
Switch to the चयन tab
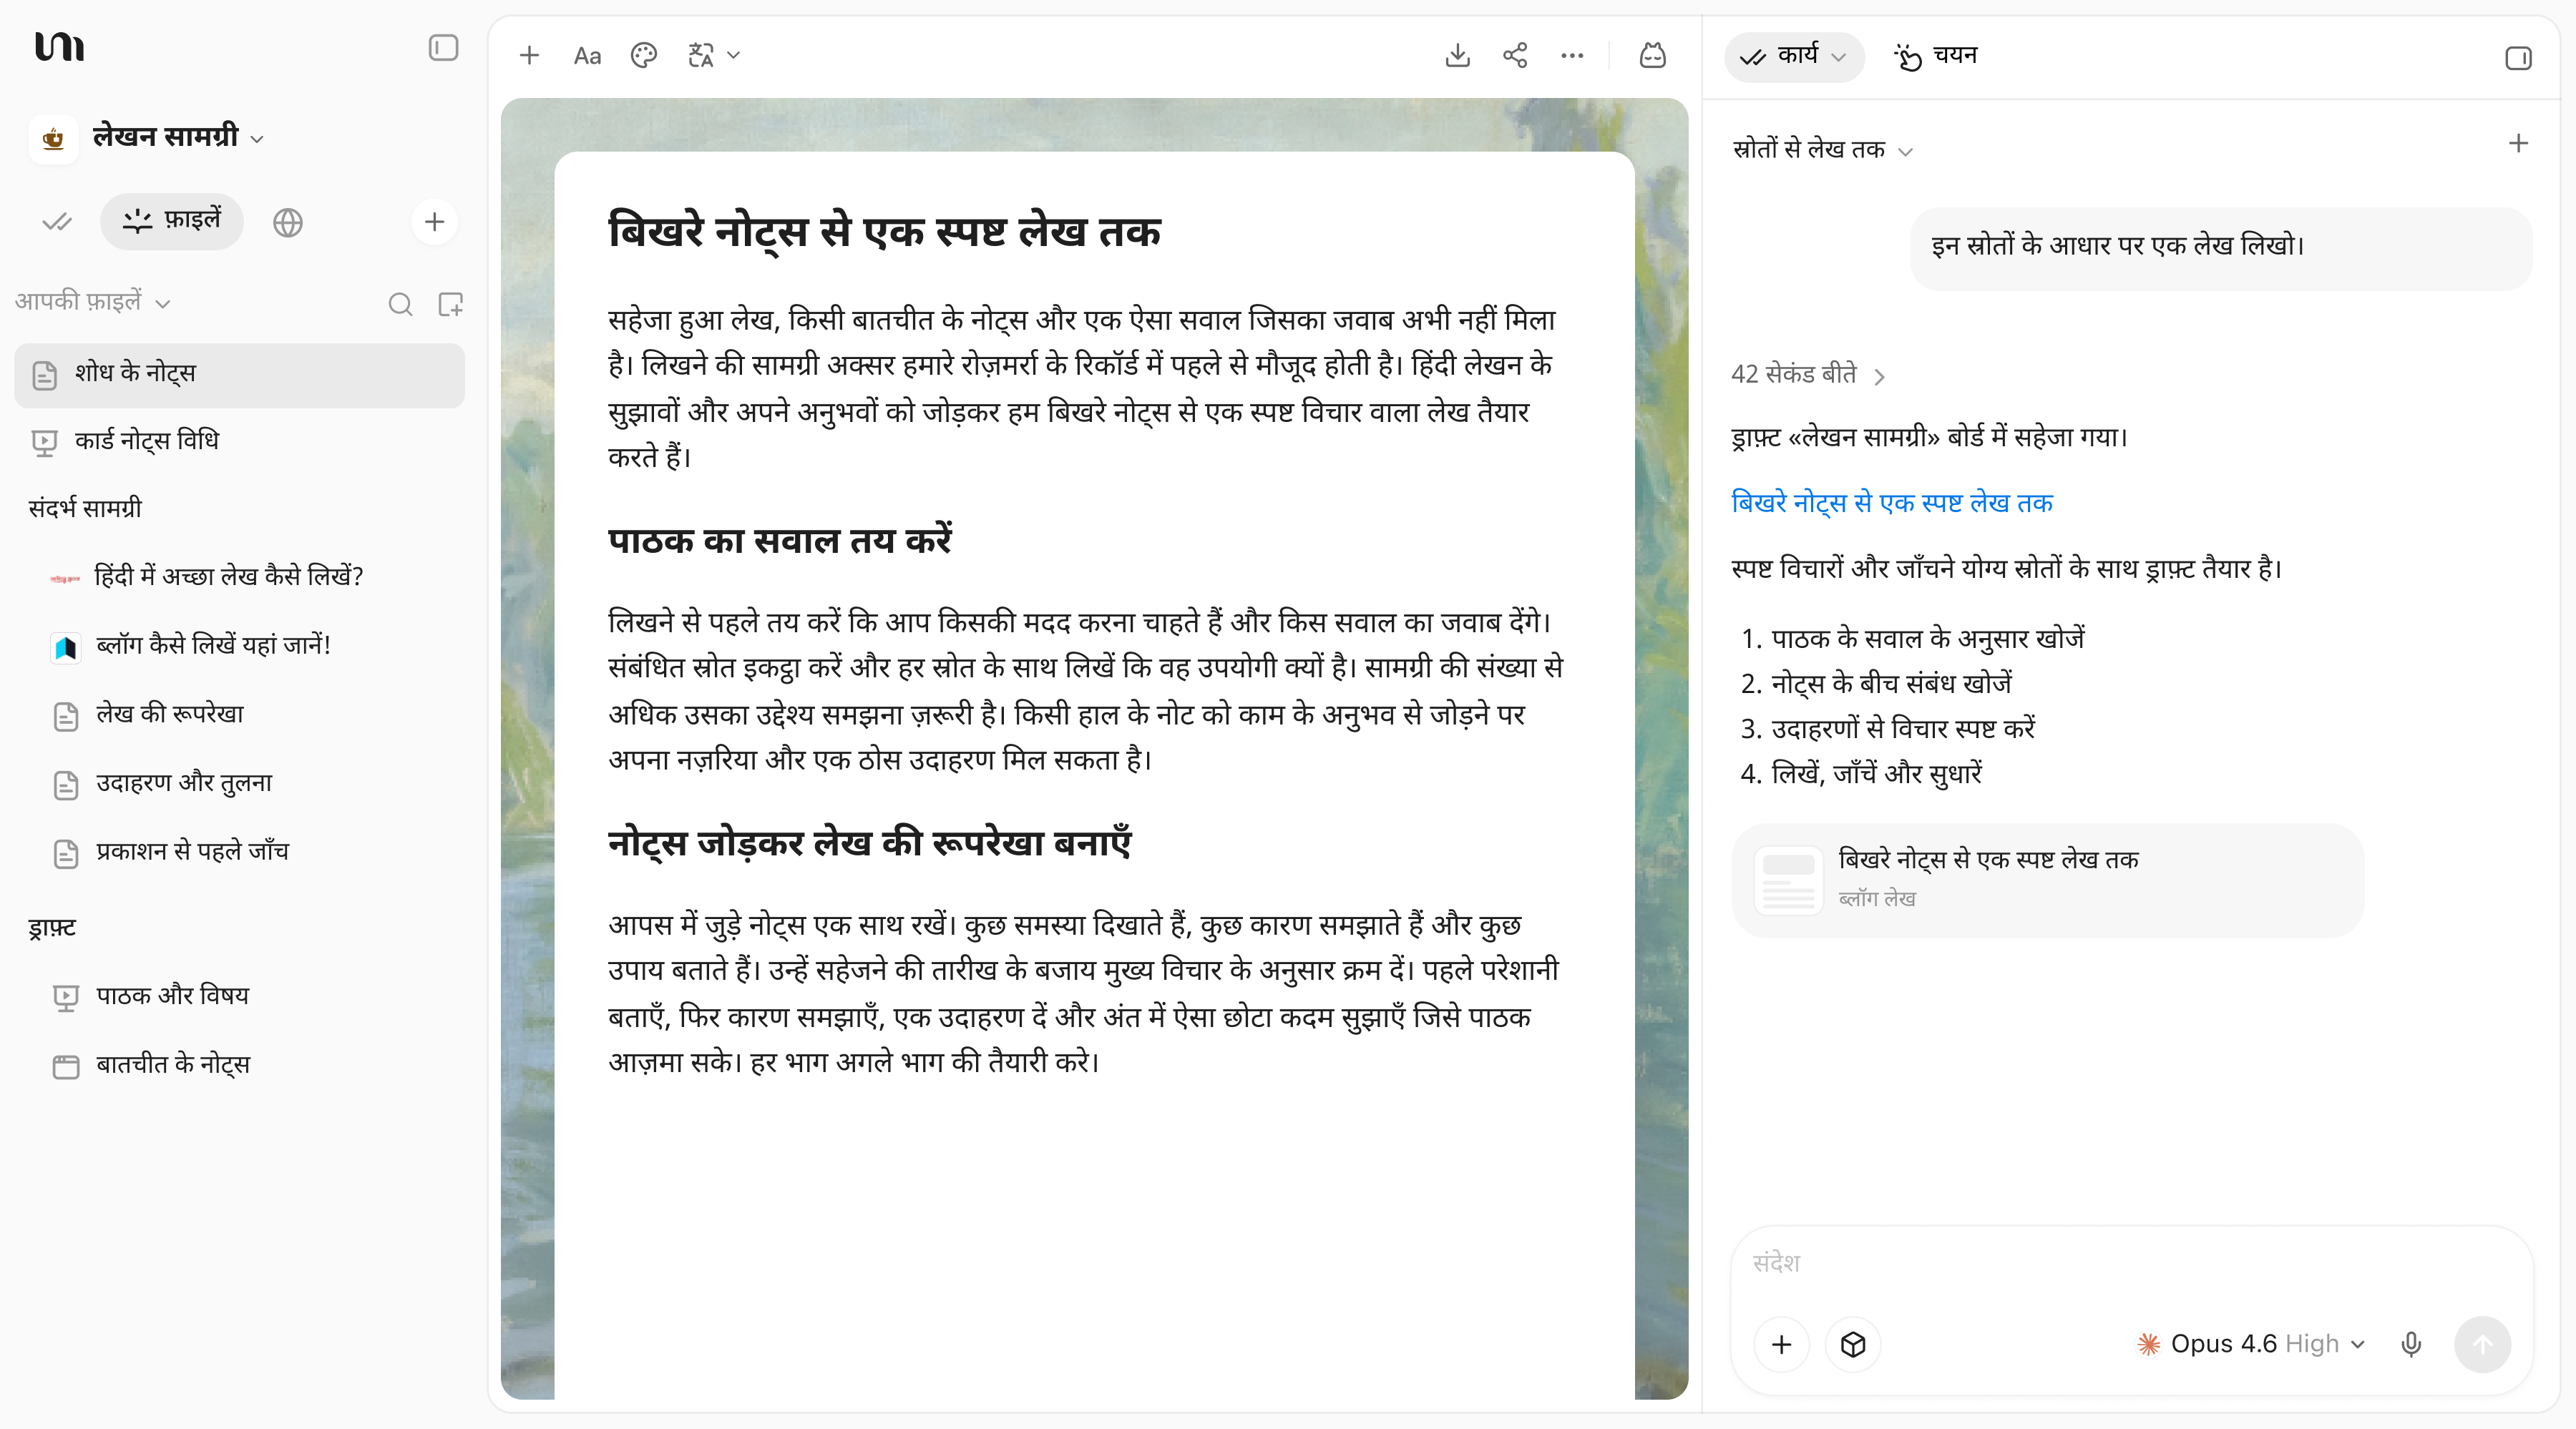click(1936, 57)
